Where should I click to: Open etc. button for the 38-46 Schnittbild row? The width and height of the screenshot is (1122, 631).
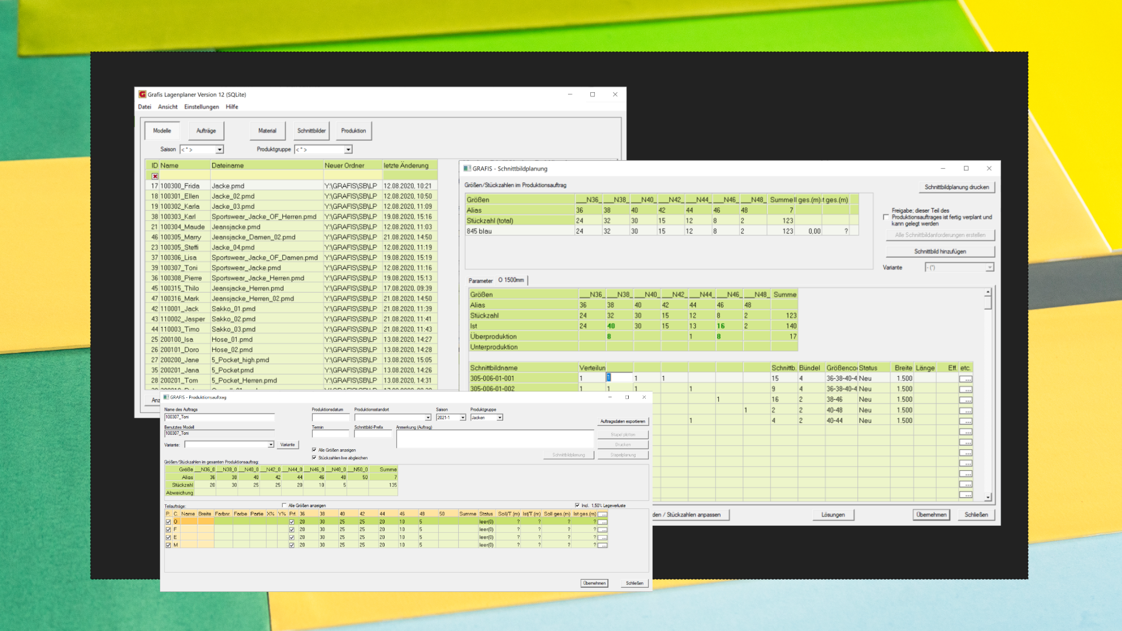965,400
